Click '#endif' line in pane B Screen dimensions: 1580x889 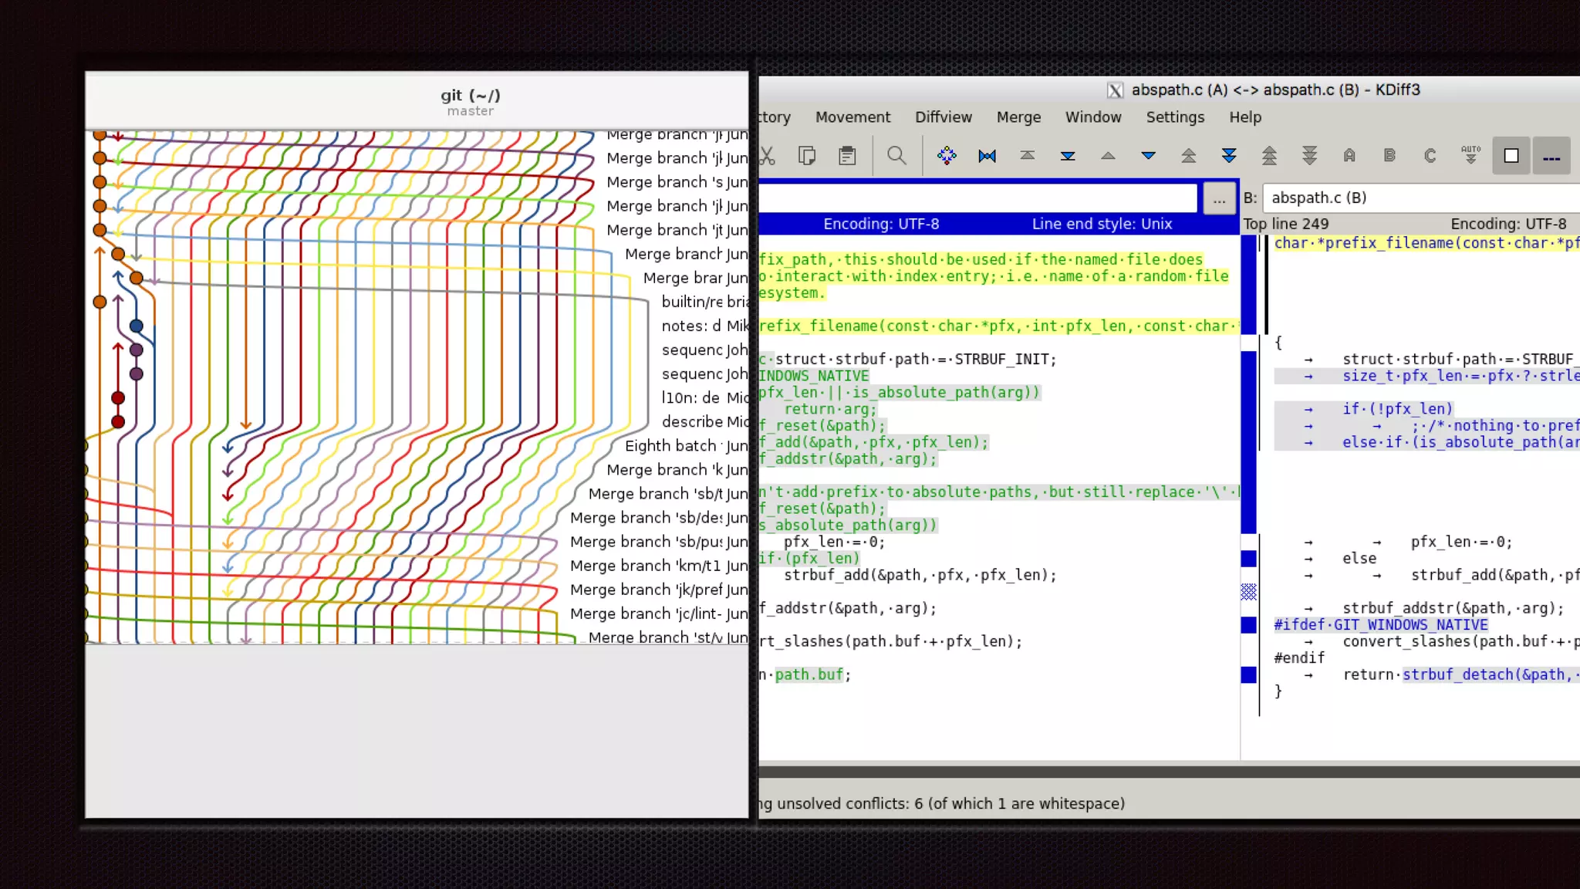click(1299, 658)
